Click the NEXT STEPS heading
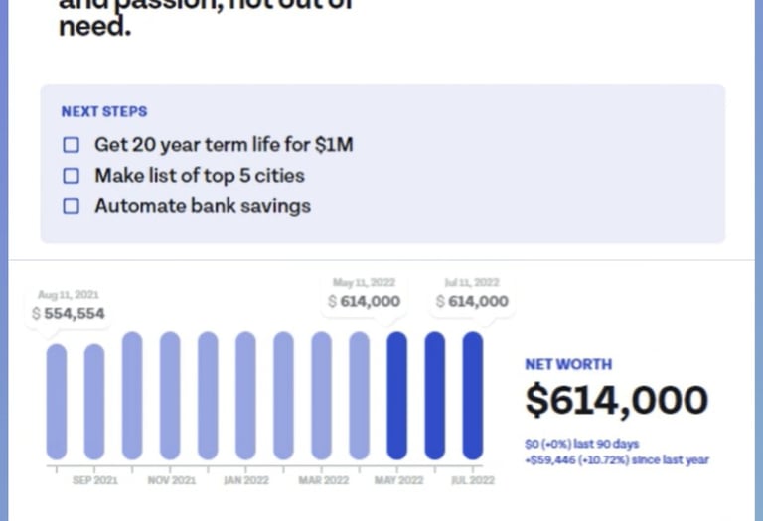The width and height of the screenshot is (763, 521). (x=104, y=112)
